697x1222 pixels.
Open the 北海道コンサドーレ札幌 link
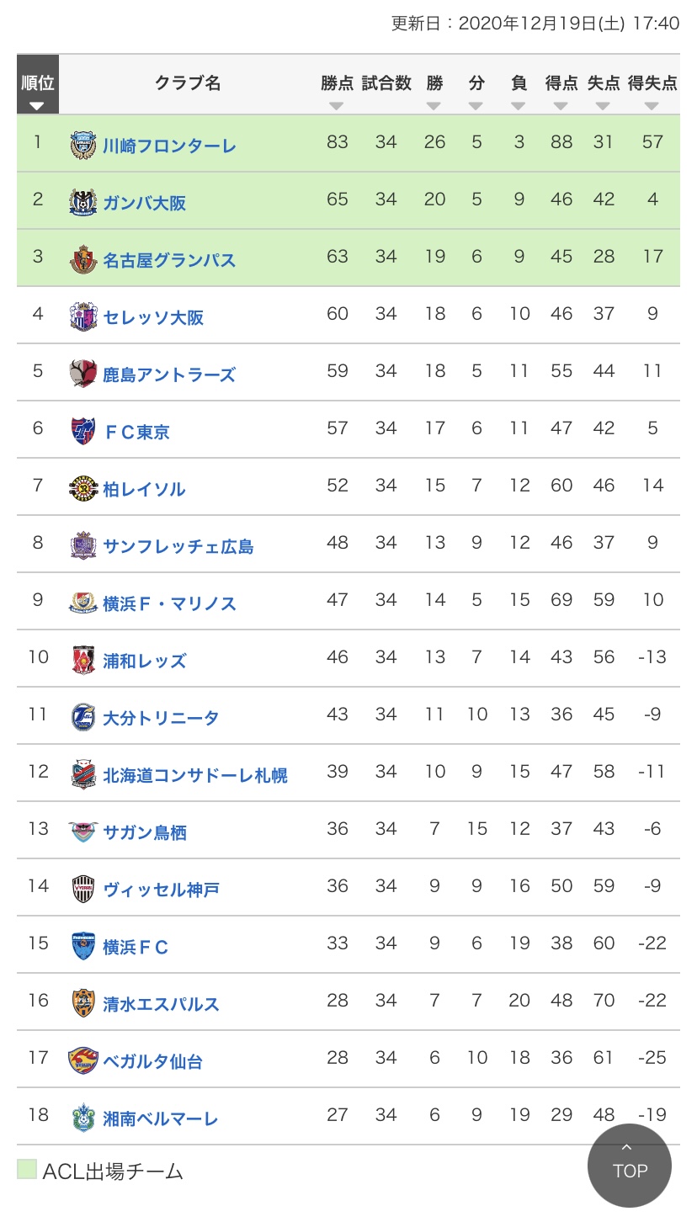click(195, 775)
